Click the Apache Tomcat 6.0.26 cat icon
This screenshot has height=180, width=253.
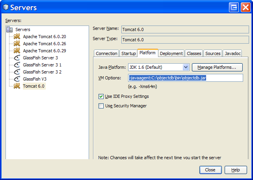(17, 44)
